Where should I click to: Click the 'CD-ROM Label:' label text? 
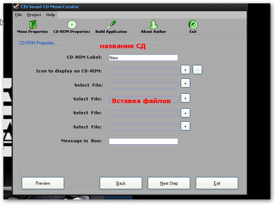[x=84, y=57]
